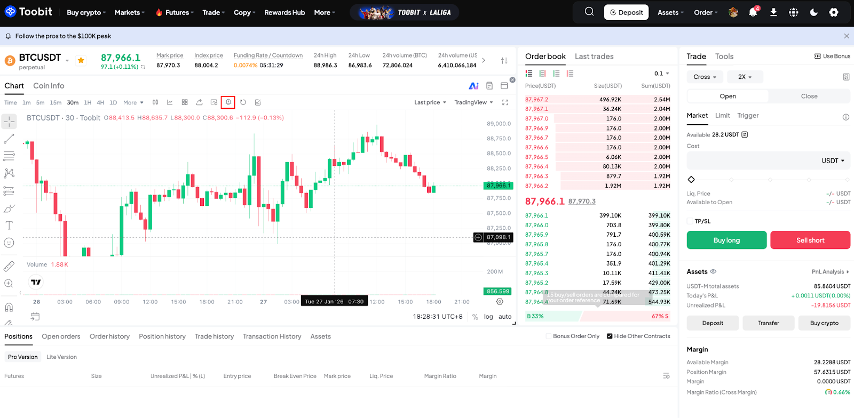This screenshot has height=418, width=854.
Task: Expand the chart to fullscreen
Action: (x=505, y=102)
